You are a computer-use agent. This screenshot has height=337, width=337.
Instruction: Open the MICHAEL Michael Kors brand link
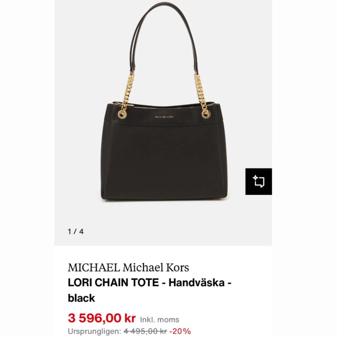128,268
